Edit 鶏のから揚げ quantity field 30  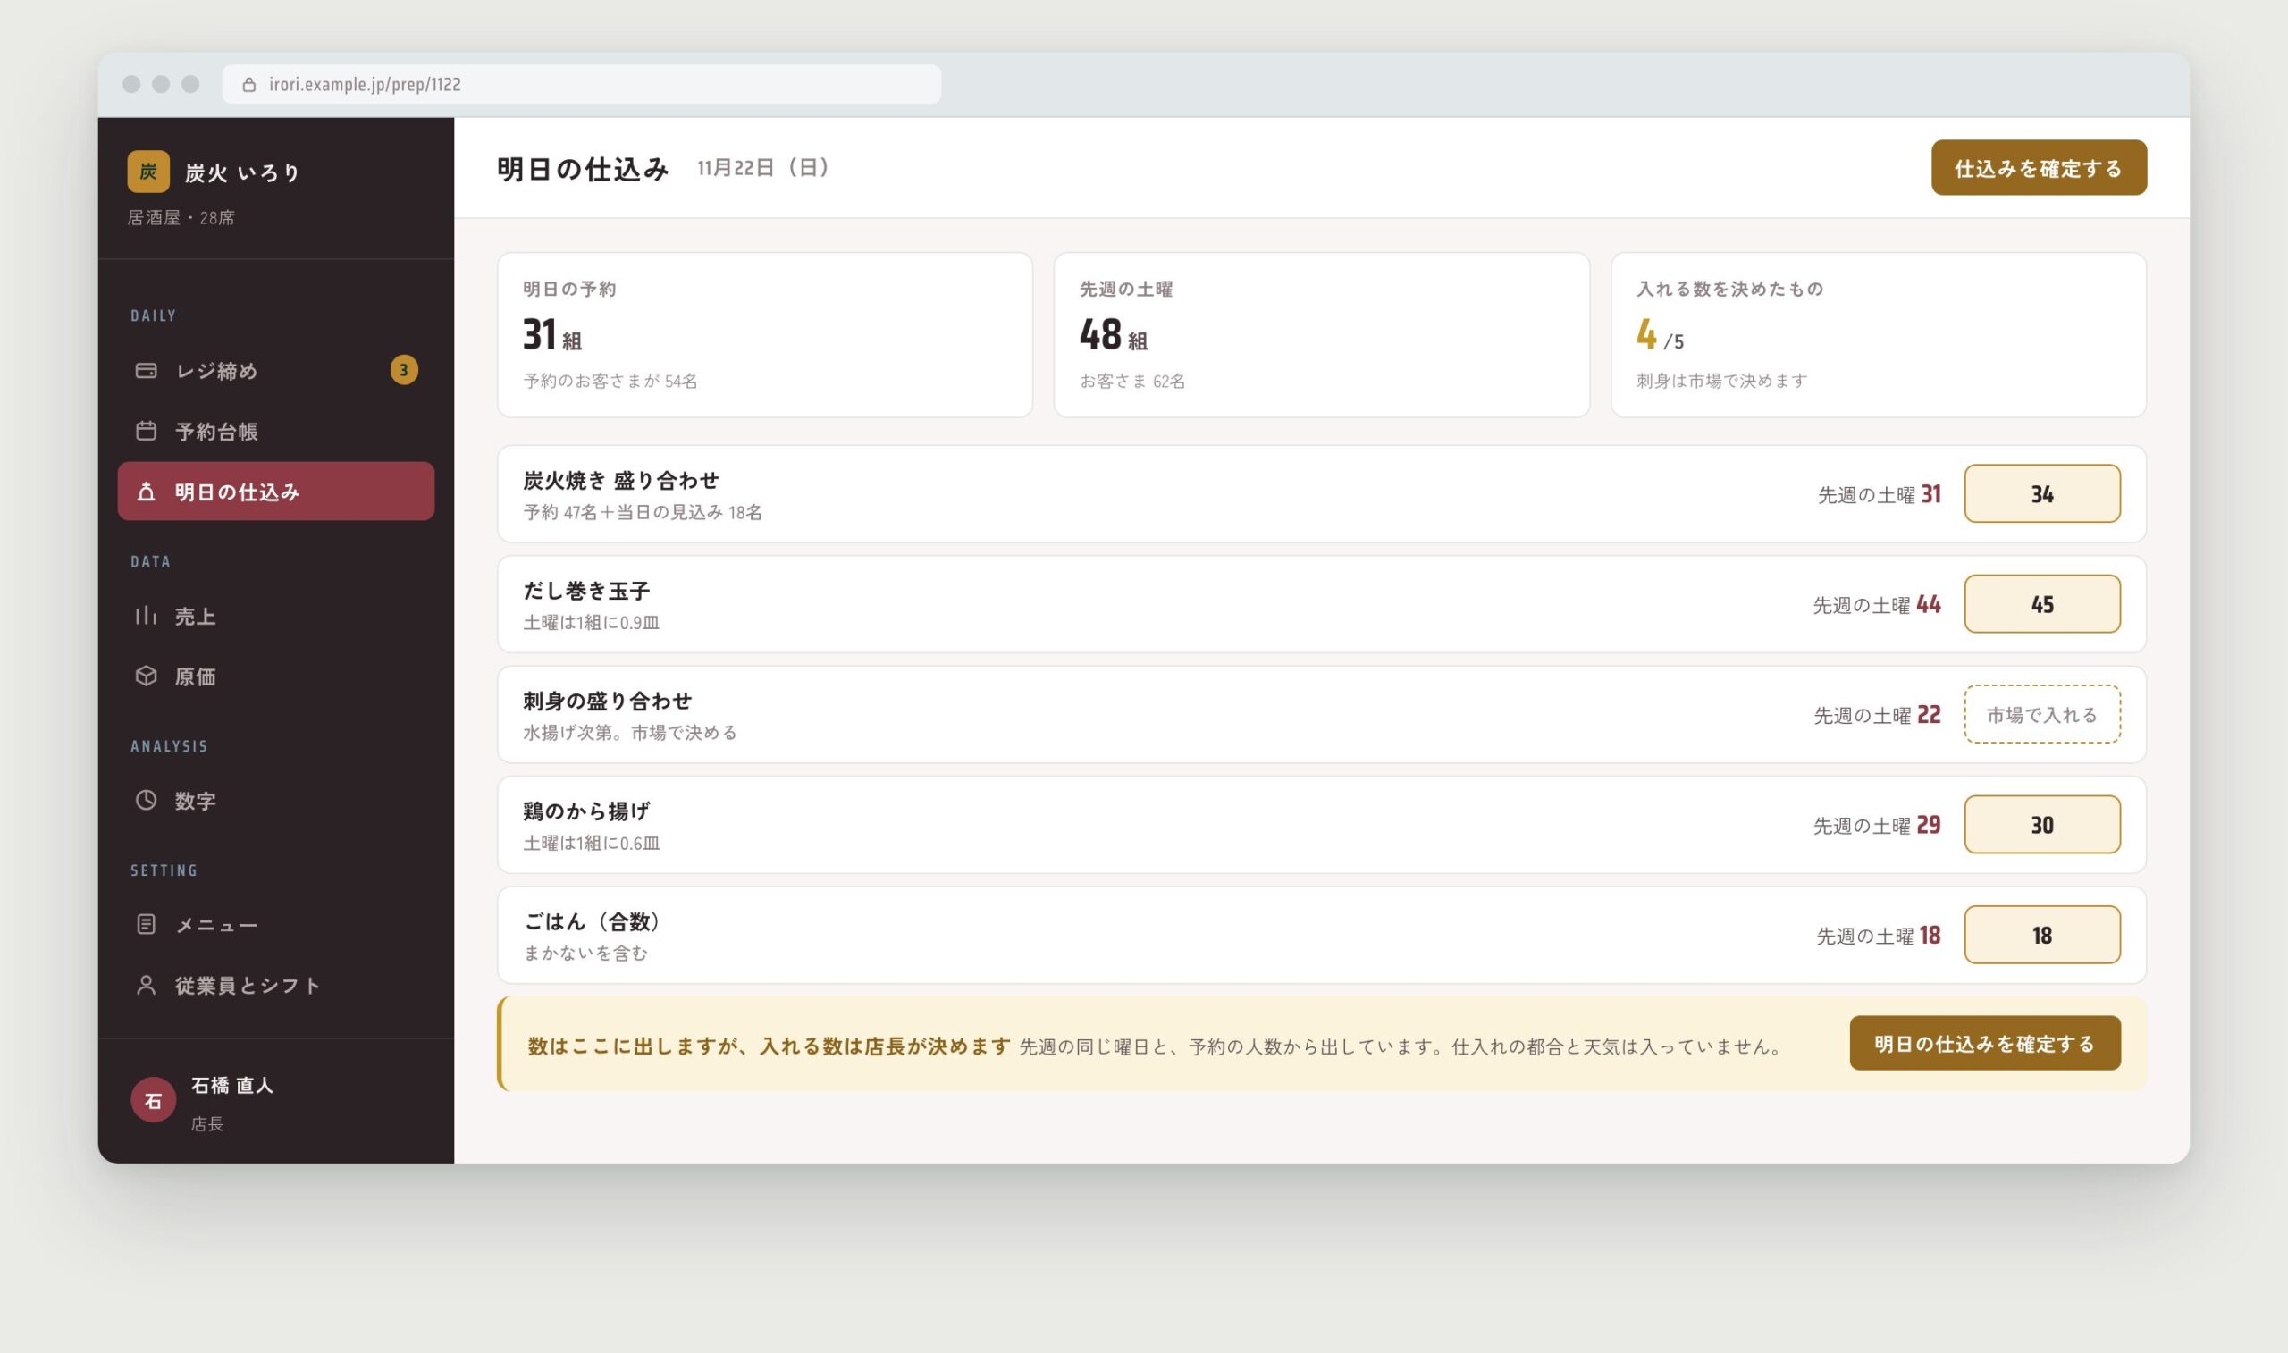click(2042, 824)
